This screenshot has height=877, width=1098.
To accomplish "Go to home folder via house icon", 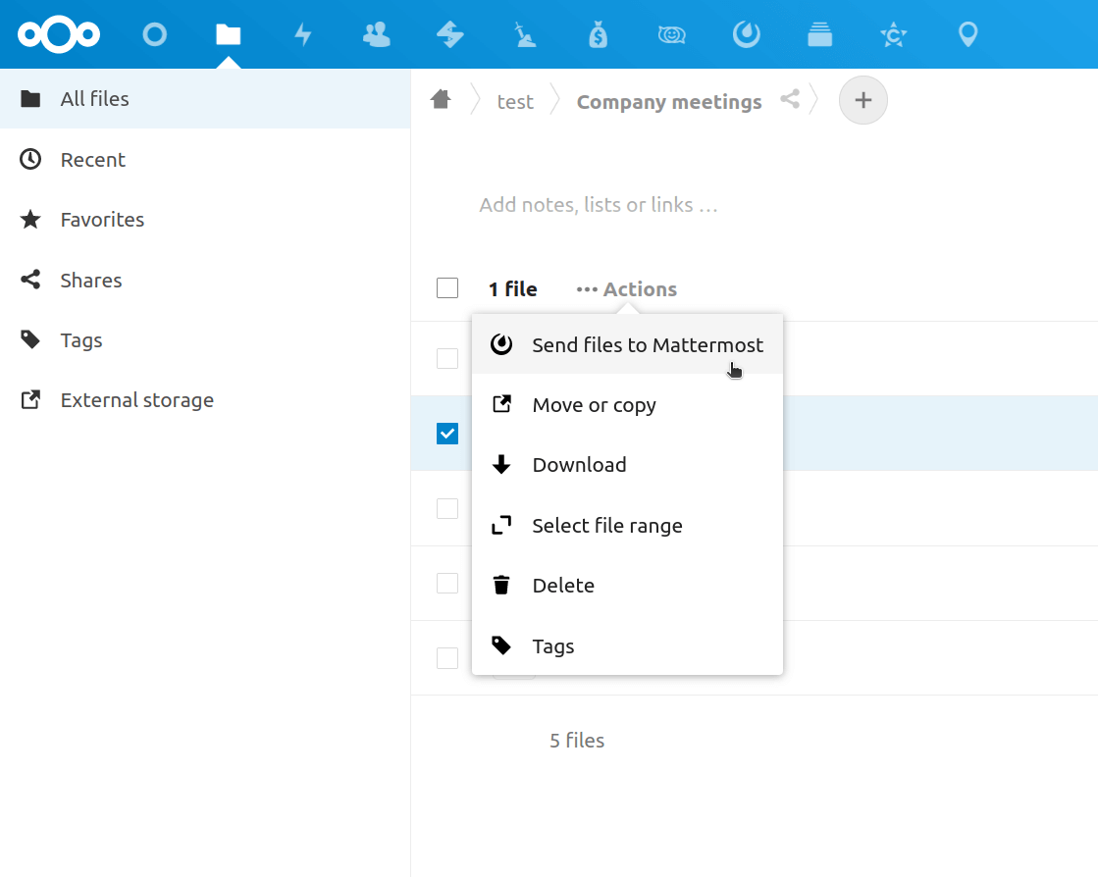I will [x=442, y=100].
